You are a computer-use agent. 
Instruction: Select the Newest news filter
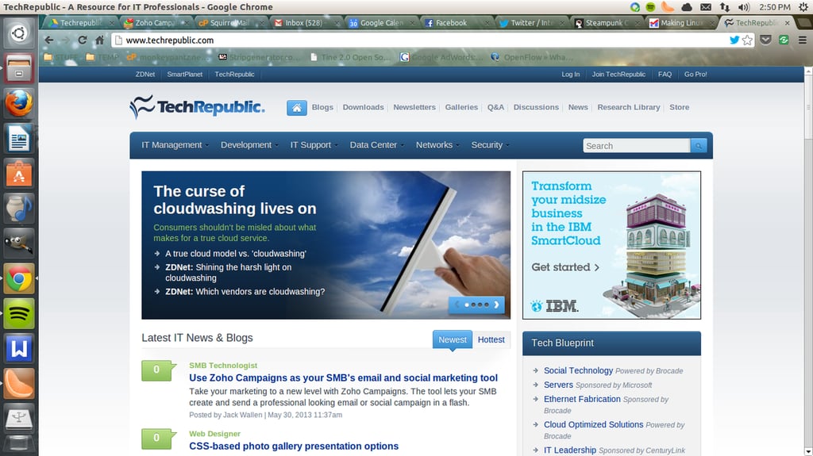452,340
